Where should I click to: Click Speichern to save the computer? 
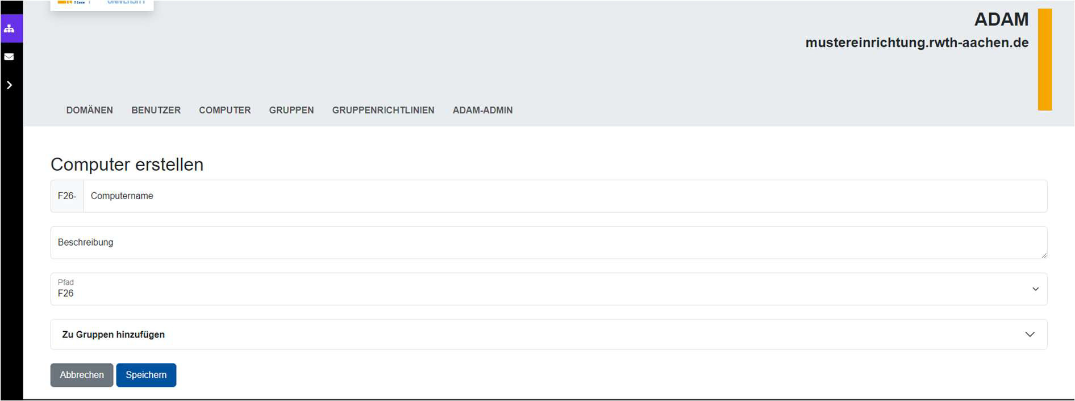point(146,375)
